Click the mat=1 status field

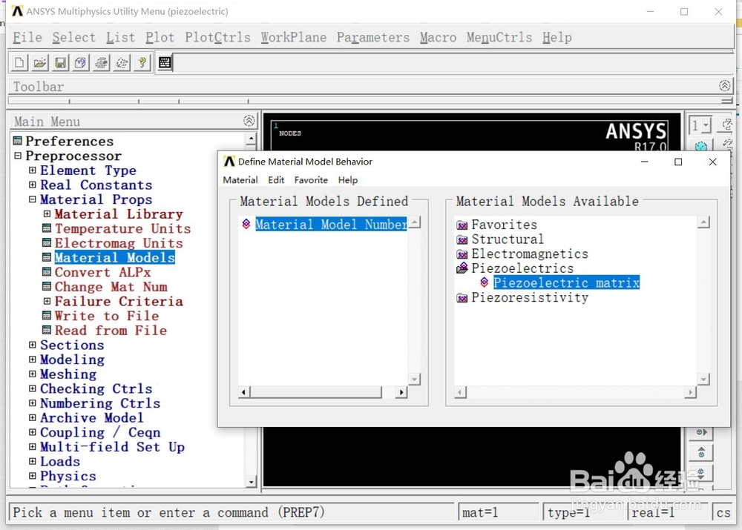[x=499, y=512]
